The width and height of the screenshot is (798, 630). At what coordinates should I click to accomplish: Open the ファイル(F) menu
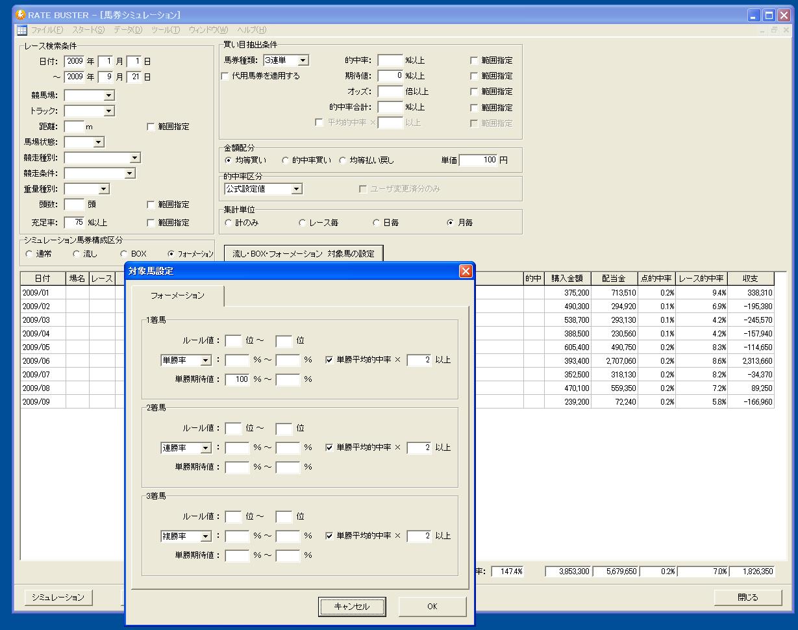47,30
